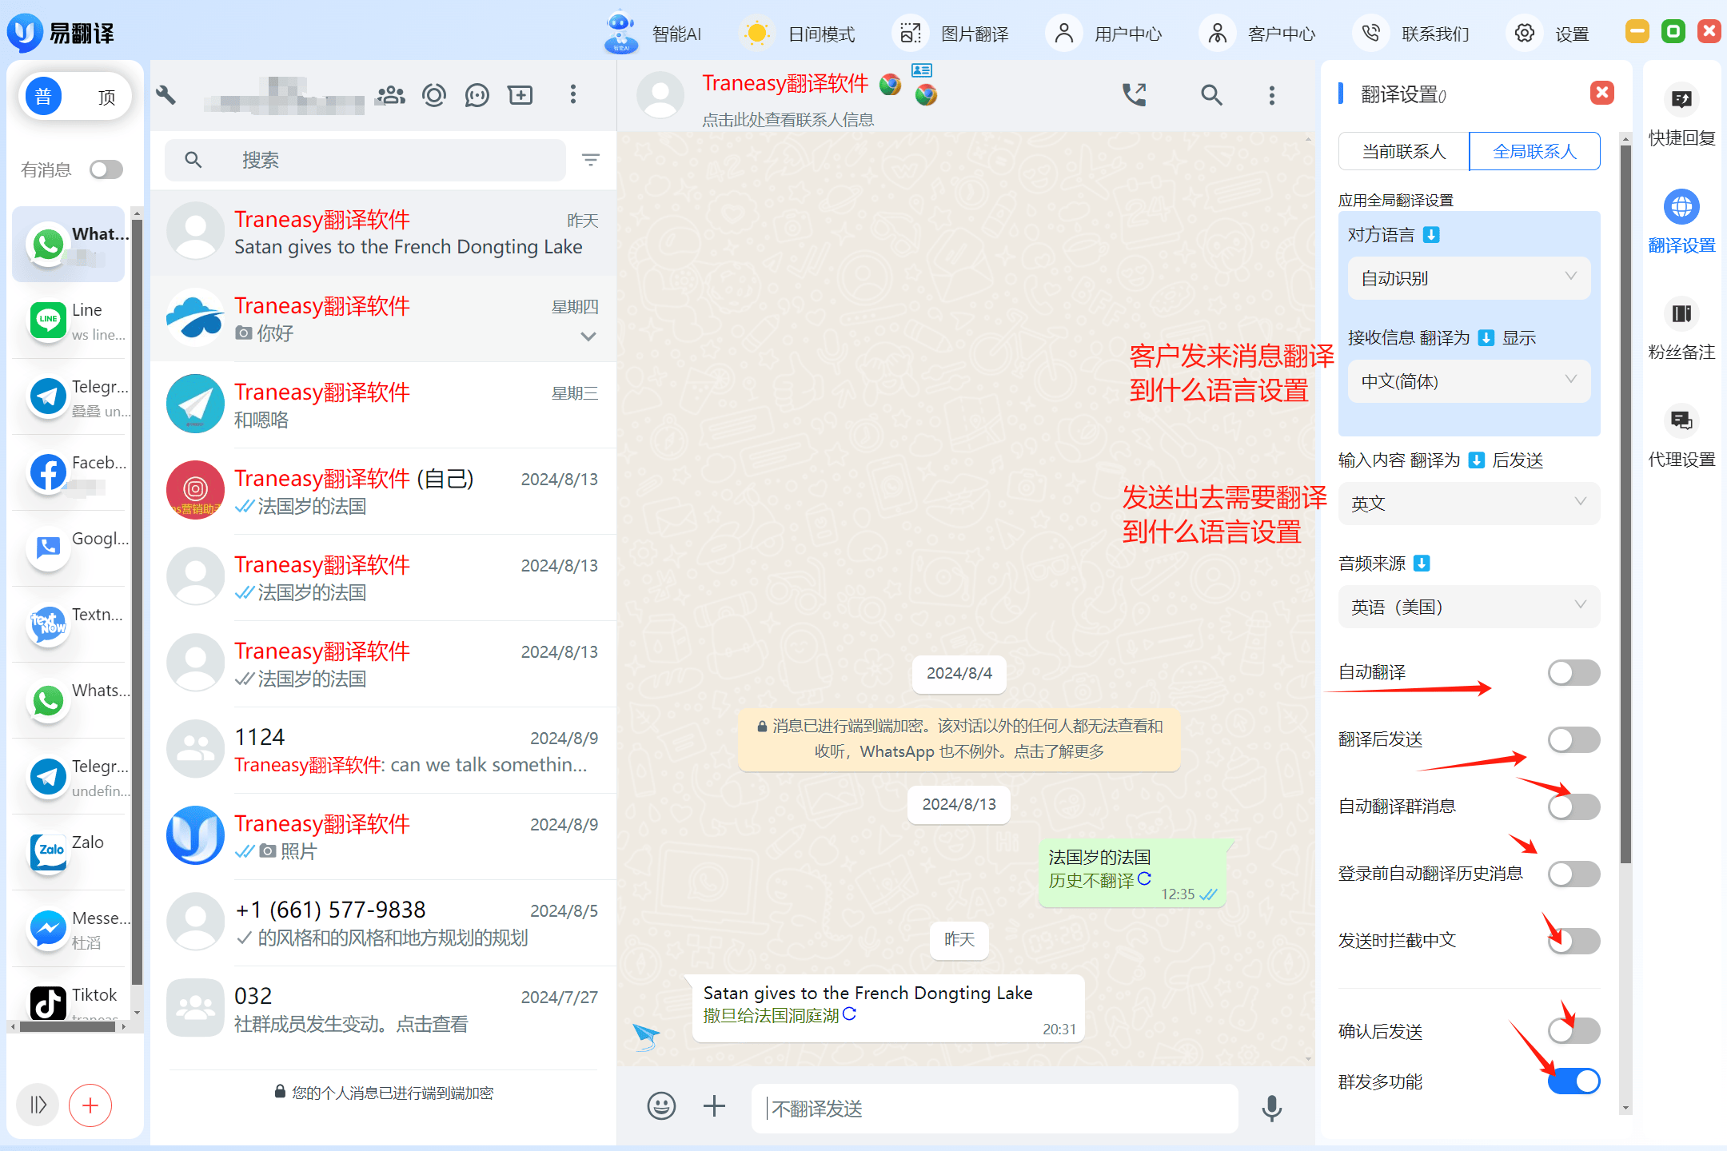Open 客户中心 customer center

(x=1217, y=34)
